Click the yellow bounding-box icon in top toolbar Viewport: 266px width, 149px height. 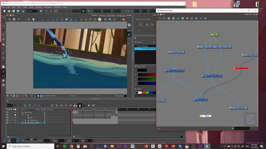click(56, 11)
